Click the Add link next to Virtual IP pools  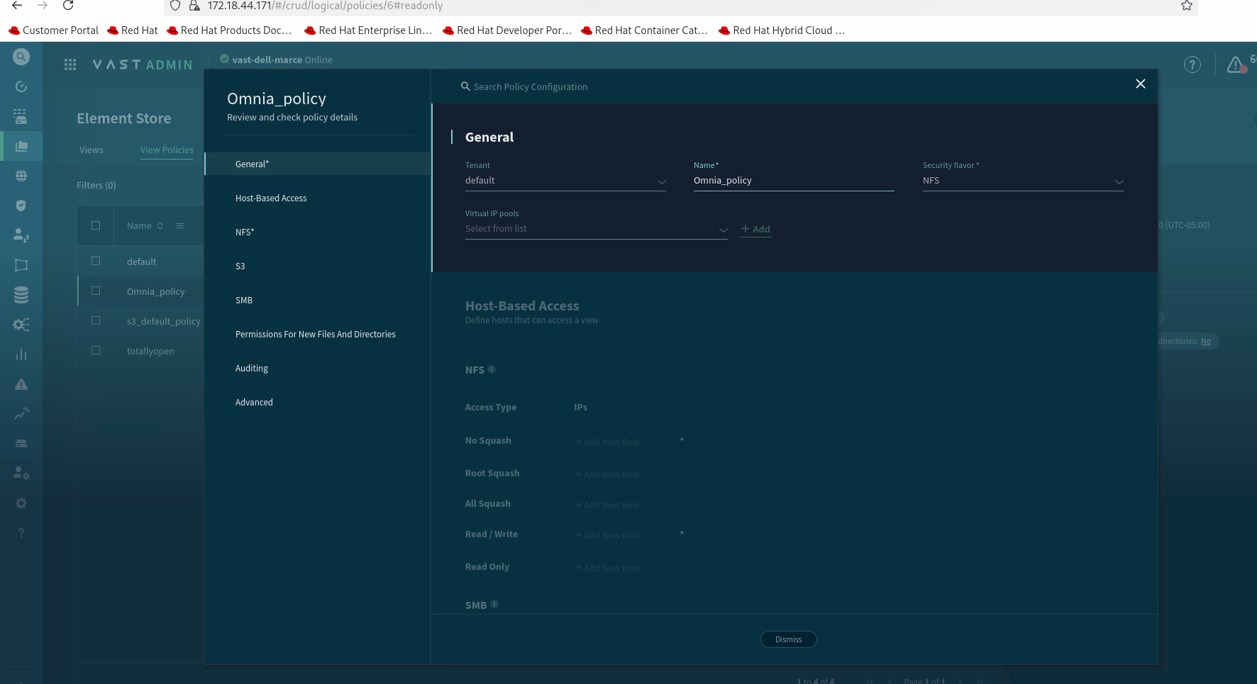(755, 229)
